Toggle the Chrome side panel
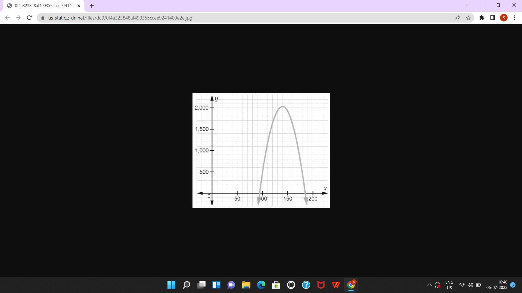 click(x=493, y=18)
